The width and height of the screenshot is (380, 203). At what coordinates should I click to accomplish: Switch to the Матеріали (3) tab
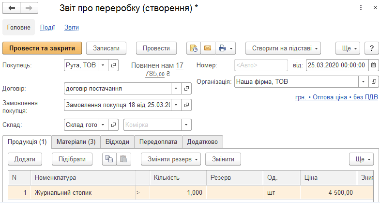pos(76,142)
